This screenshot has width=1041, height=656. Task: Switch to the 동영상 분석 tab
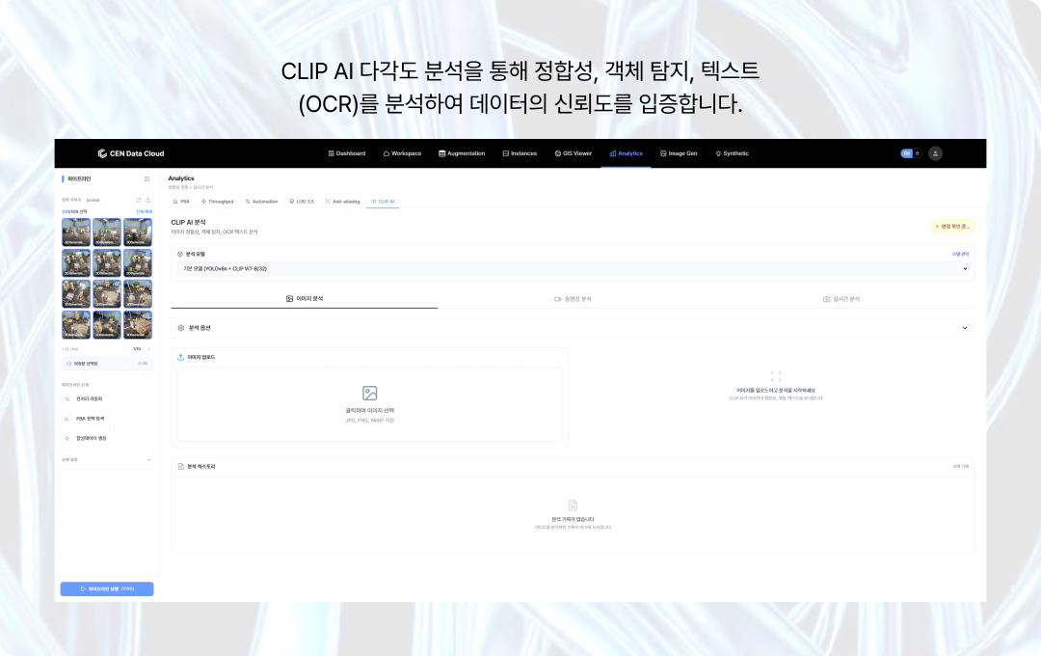pyautogui.click(x=573, y=299)
